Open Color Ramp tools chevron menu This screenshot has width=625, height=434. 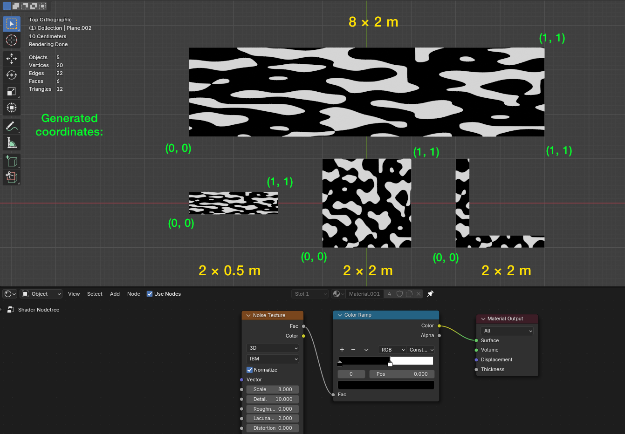(366, 350)
